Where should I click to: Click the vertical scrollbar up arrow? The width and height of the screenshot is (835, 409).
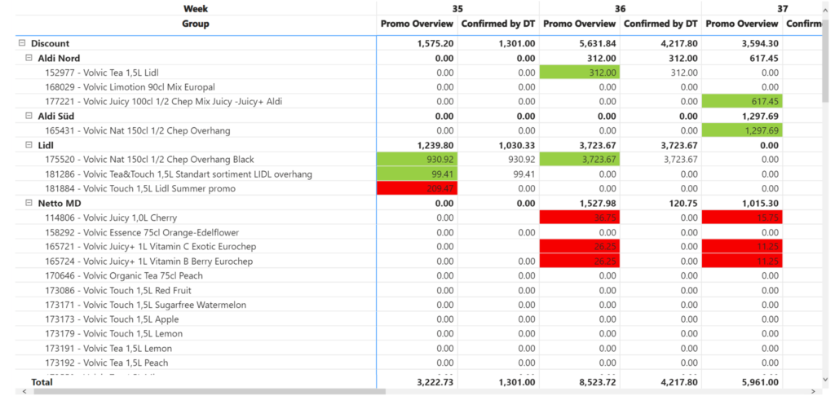pos(826,8)
